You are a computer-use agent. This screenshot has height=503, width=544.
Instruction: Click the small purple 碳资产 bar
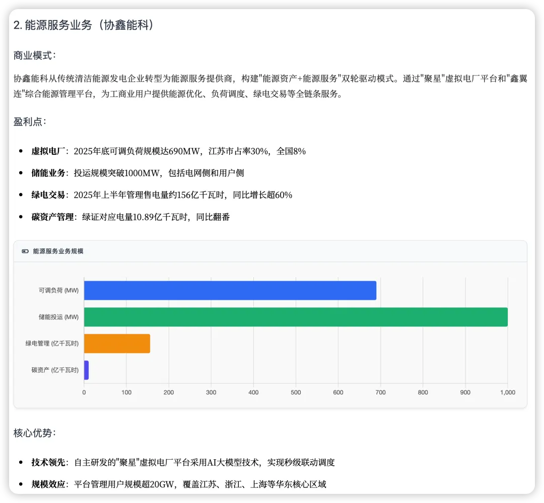coord(86,370)
